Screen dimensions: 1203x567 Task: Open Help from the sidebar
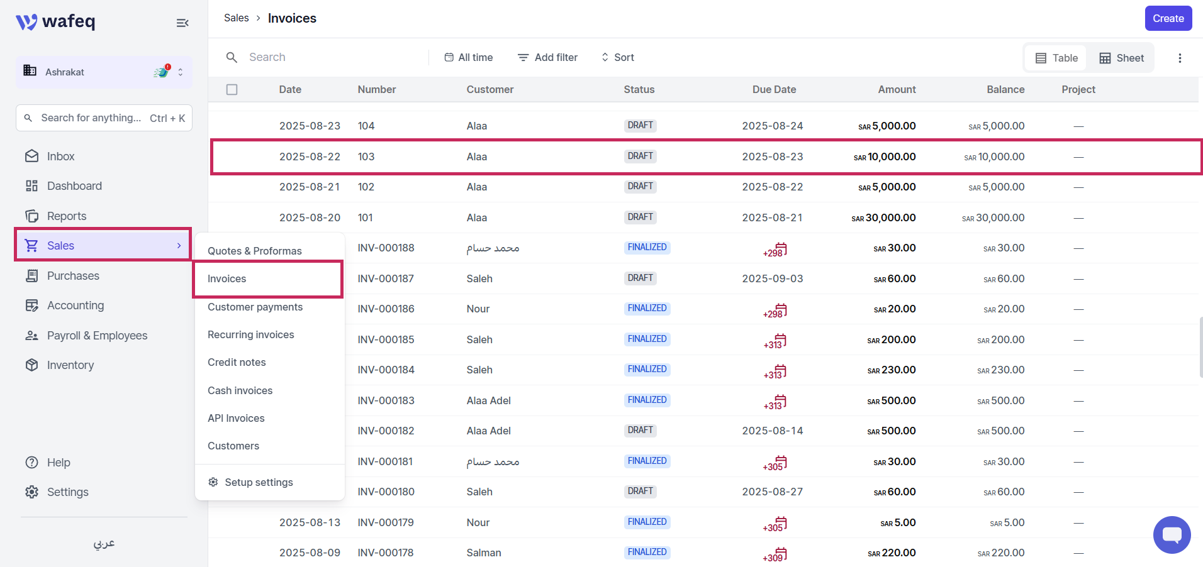pos(59,463)
